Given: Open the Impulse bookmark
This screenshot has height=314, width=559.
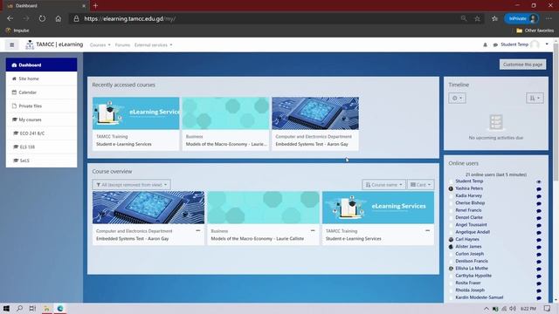Looking at the screenshot, I should [17, 31].
